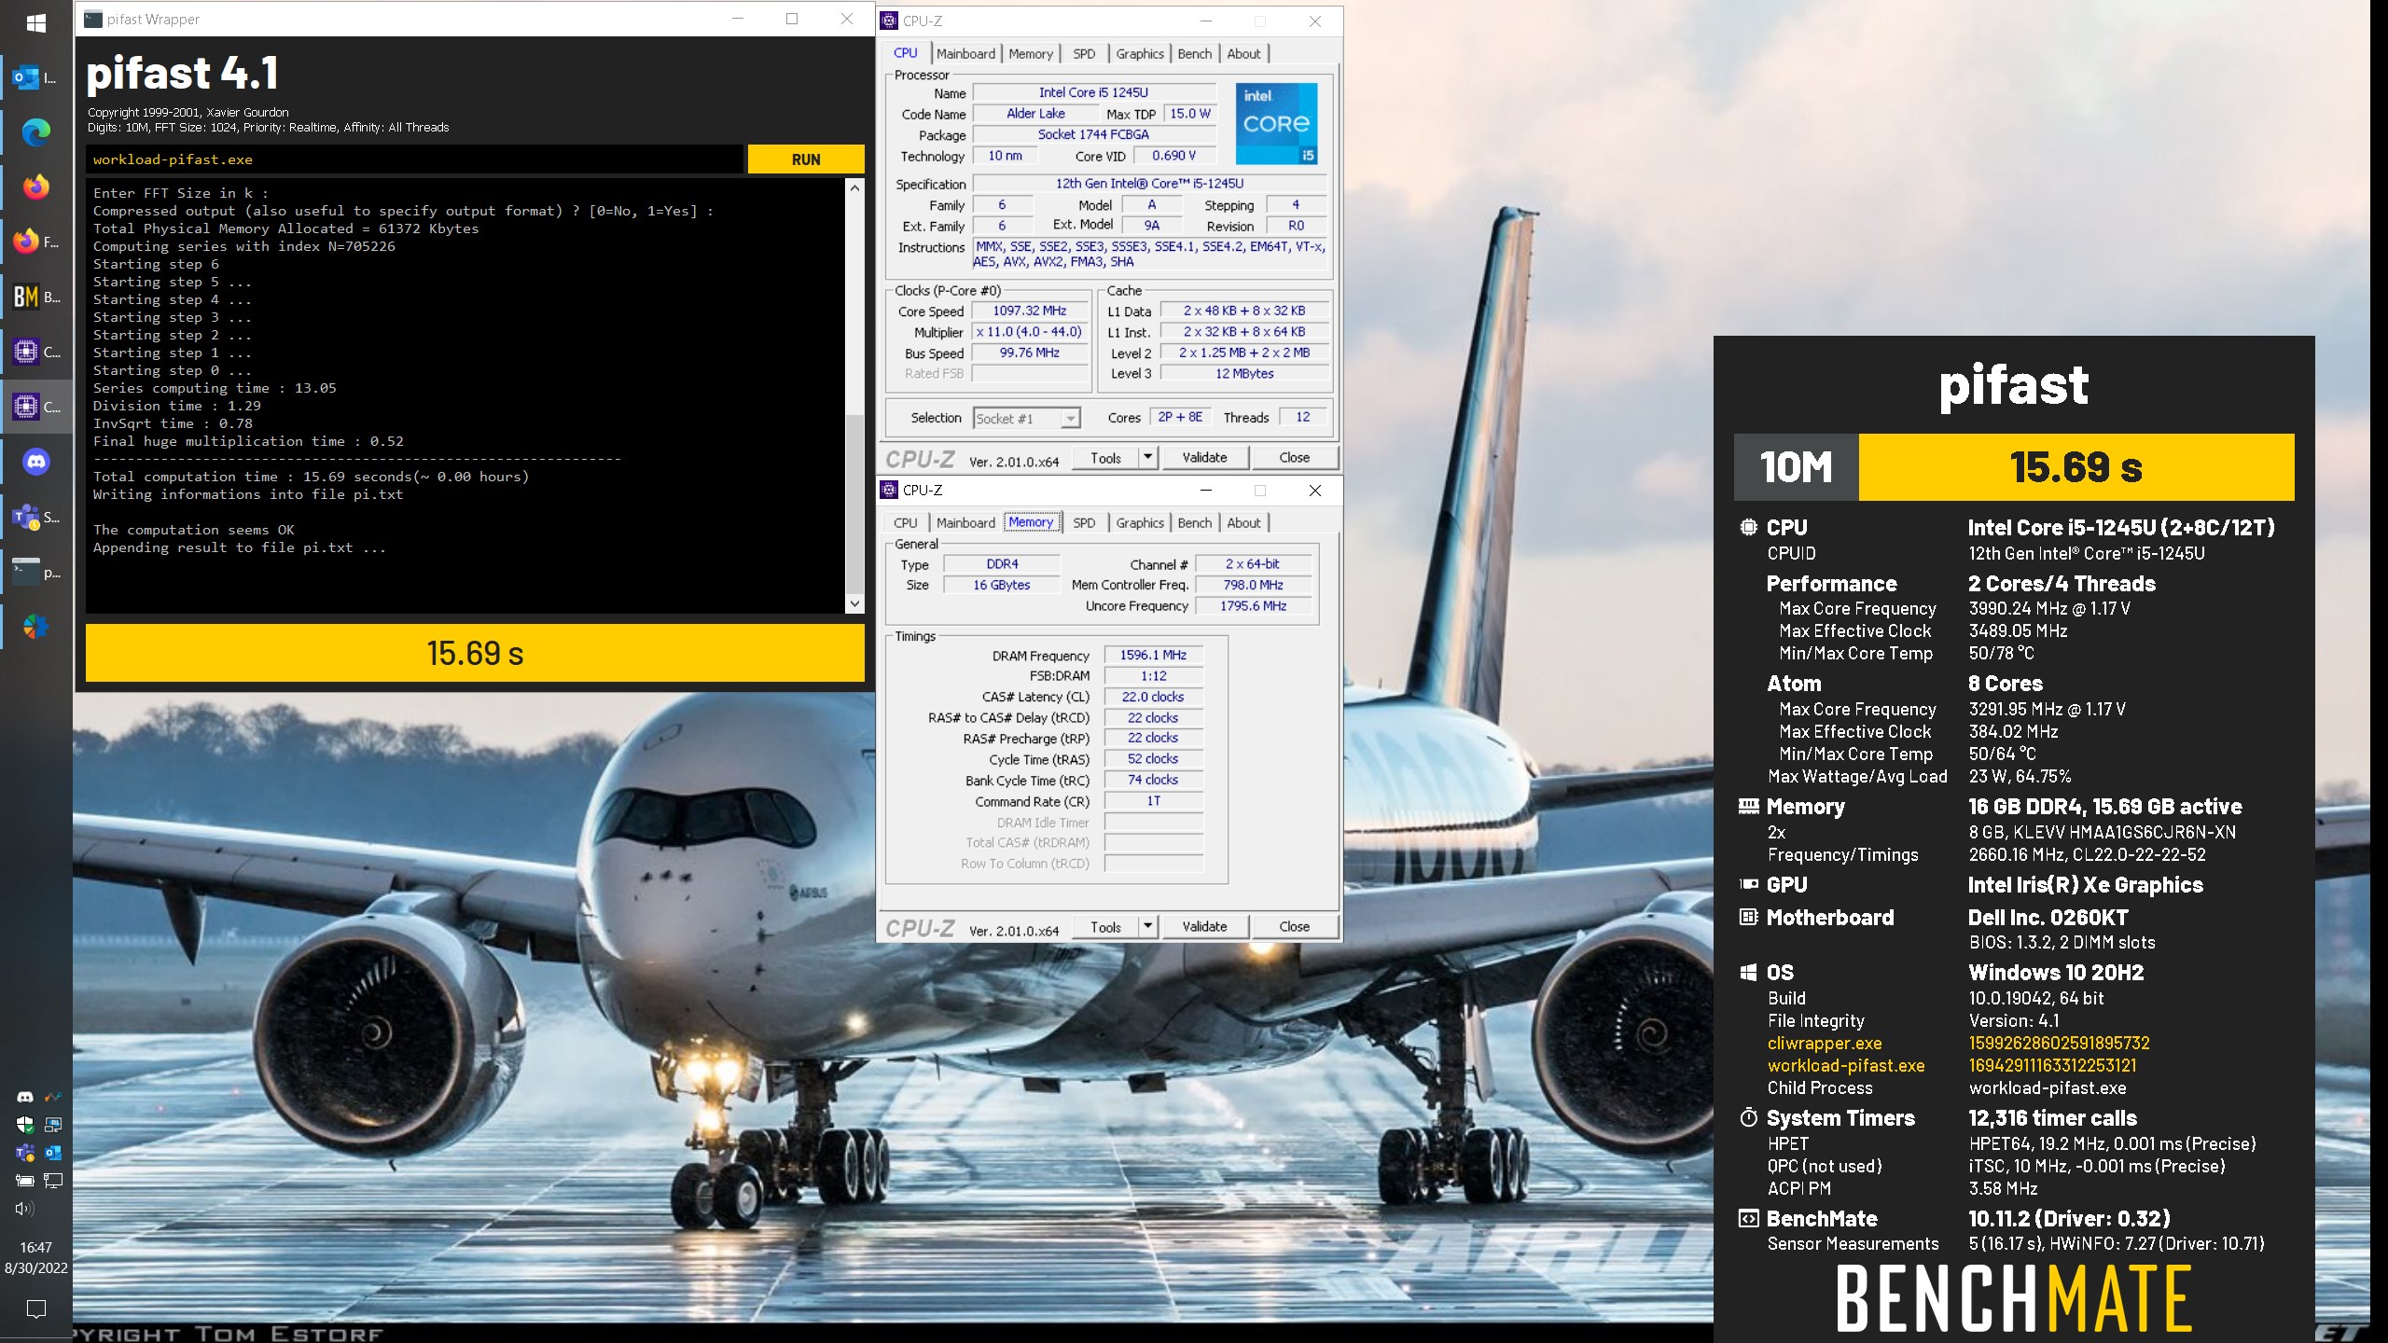The height and width of the screenshot is (1343, 2388).
Task: Click Intel Core i5 logo in CPU-Z
Action: tap(1276, 124)
